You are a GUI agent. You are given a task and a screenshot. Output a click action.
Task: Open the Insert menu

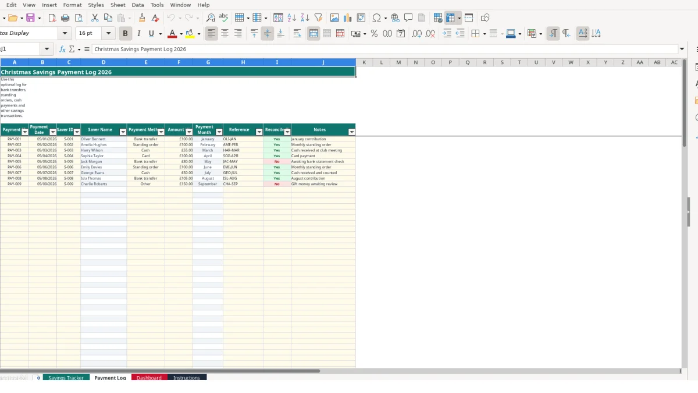[x=49, y=5]
